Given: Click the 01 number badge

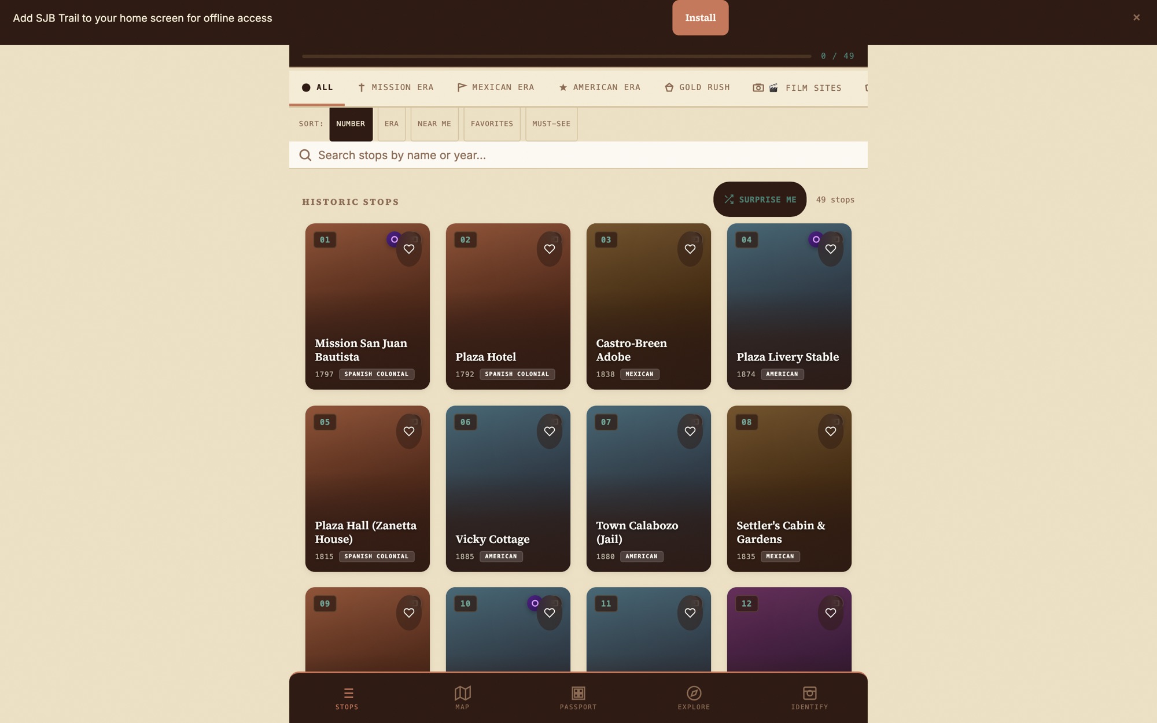Looking at the screenshot, I should pyautogui.click(x=325, y=240).
